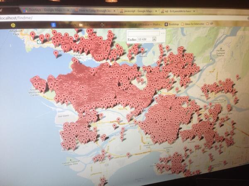Open the Bootstrap bookmark

click(172, 24)
